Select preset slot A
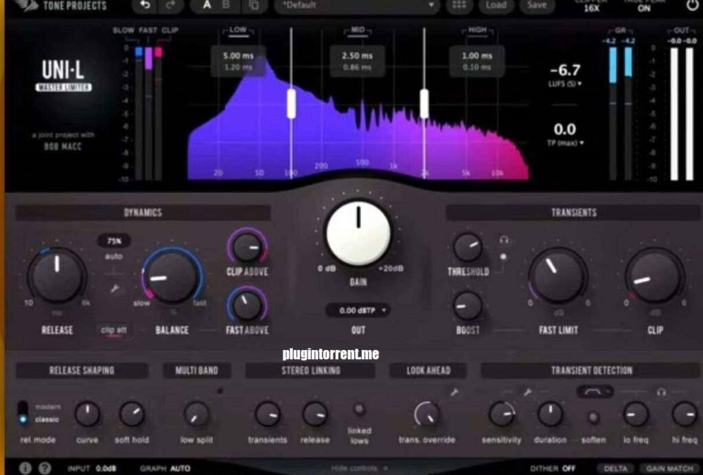The height and width of the screenshot is (475, 703). pos(207,5)
